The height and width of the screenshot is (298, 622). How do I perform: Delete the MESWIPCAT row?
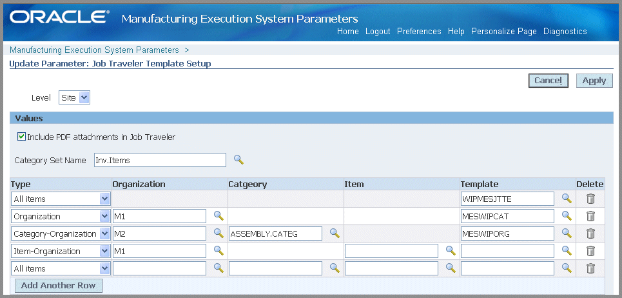pos(590,216)
